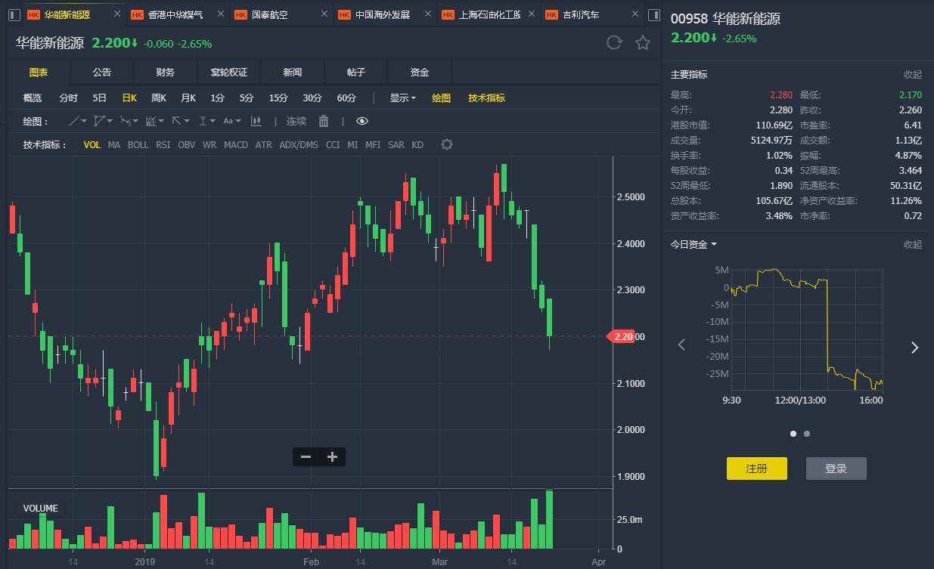The width and height of the screenshot is (934, 569).
Task: Add 华能新能源 to favorites with star icon
Action: point(643,43)
